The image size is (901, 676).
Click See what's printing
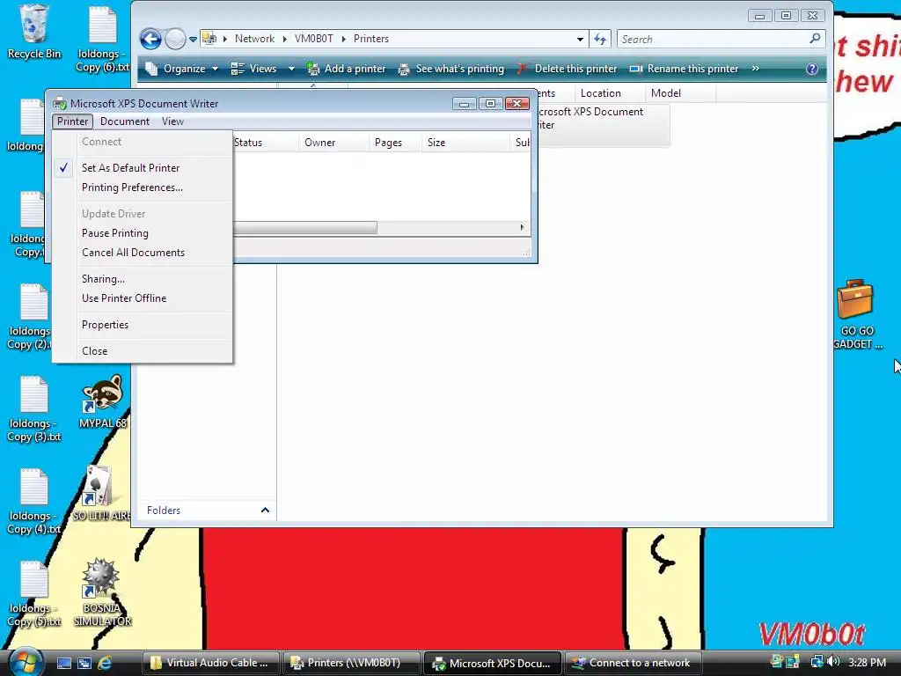pos(451,69)
